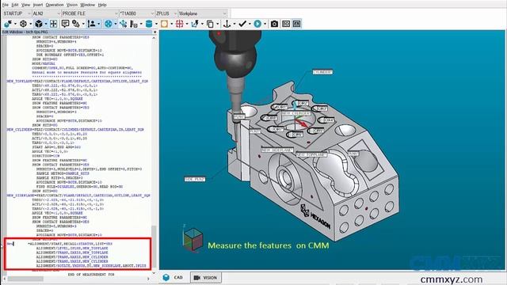
Task: Click the toolbar icon immediately right of camera
Action: pyautogui.click(x=286, y=24)
